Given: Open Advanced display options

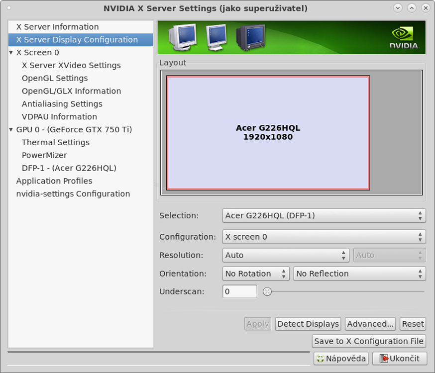Looking at the screenshot, I should [370, 324].
